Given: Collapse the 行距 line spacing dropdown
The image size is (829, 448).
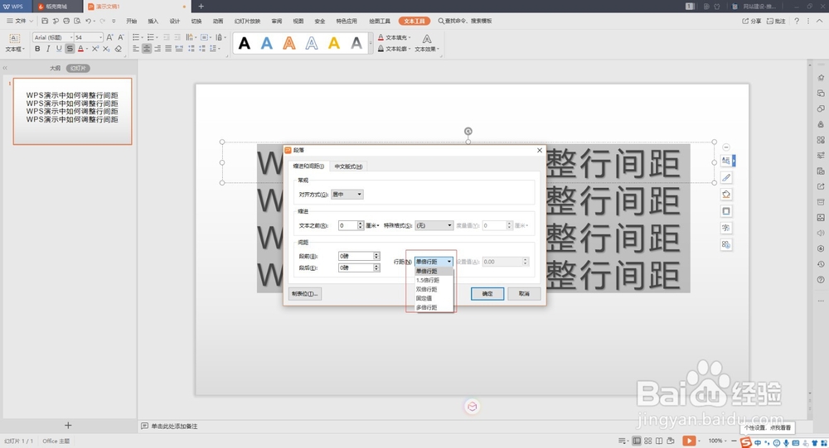Looking at the screenshot, I should click(x=449, y=262).
